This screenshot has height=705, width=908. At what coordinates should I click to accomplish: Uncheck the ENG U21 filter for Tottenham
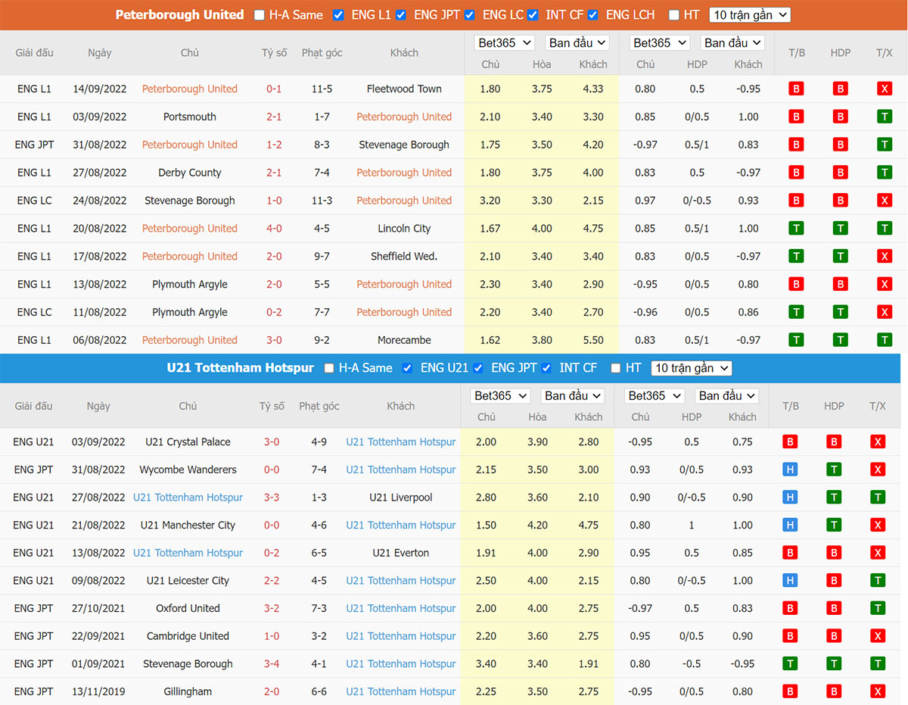pyautogui.click(x=408, y=368)
